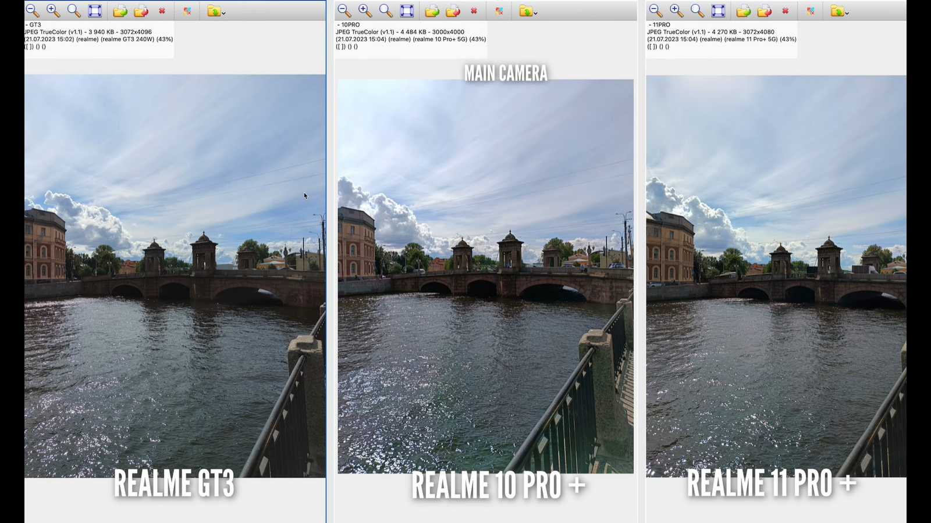Image resolution: width=931 pixels, height=523 pixels.
Task: Click fit-to-window icon in the 10PRO viewer
Action: pyautogui.click(x=407, y=11)
